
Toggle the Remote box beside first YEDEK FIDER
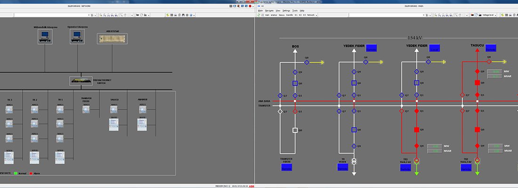click(372, 48)
